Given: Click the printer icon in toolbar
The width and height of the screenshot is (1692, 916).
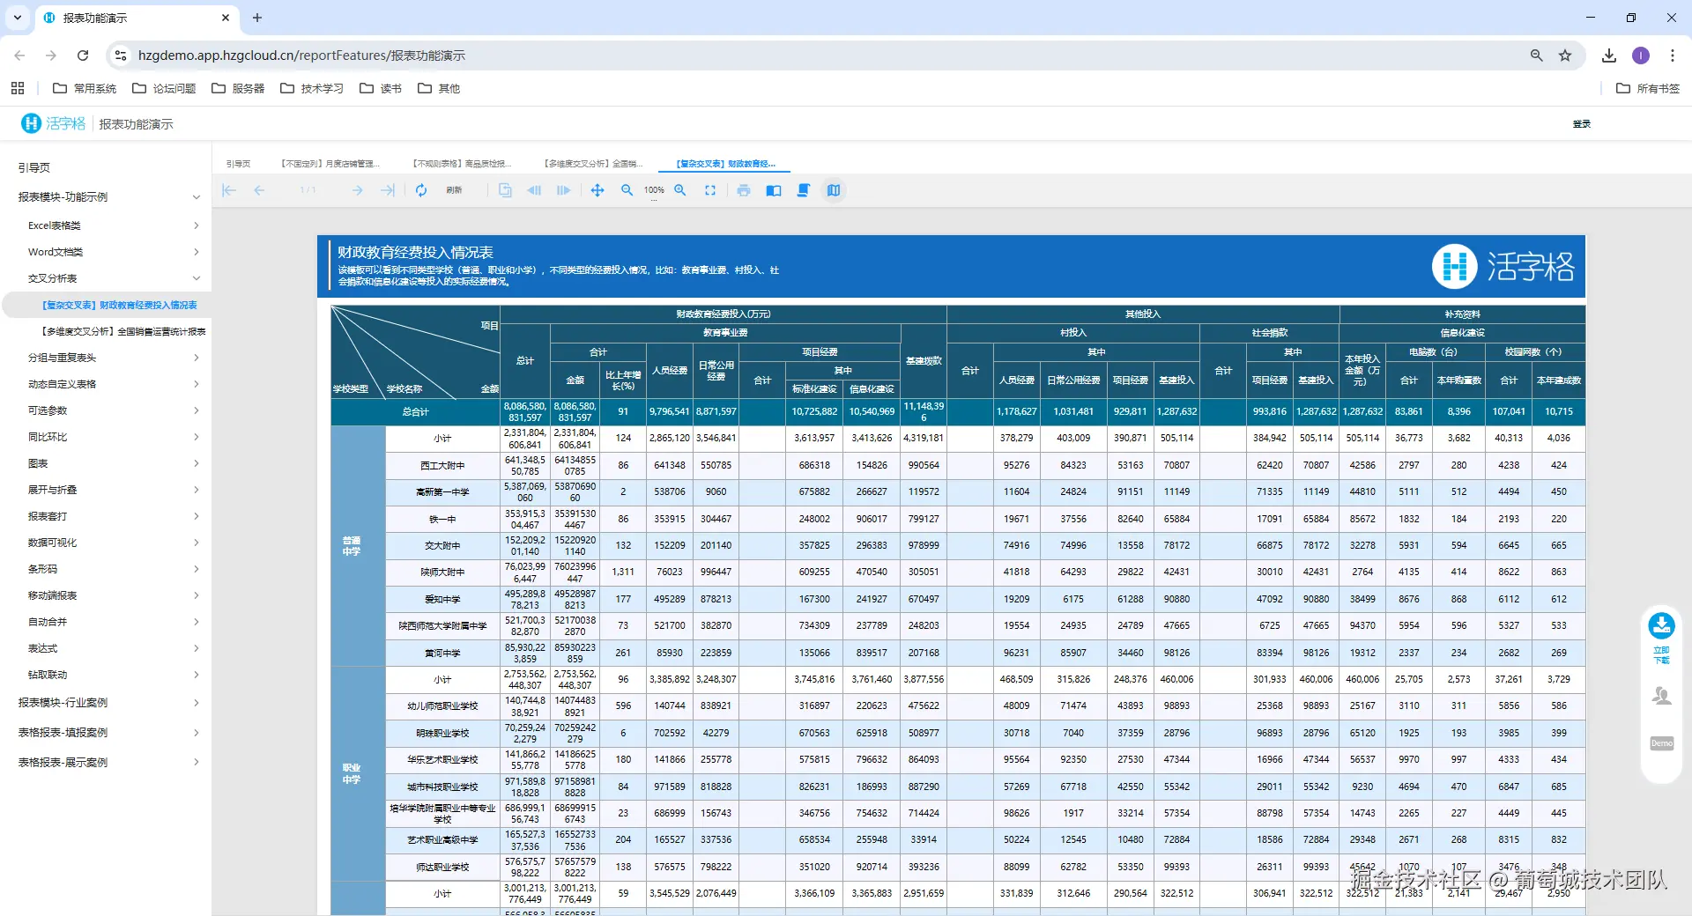Looking at the screenshot, I should pos(744,190).
